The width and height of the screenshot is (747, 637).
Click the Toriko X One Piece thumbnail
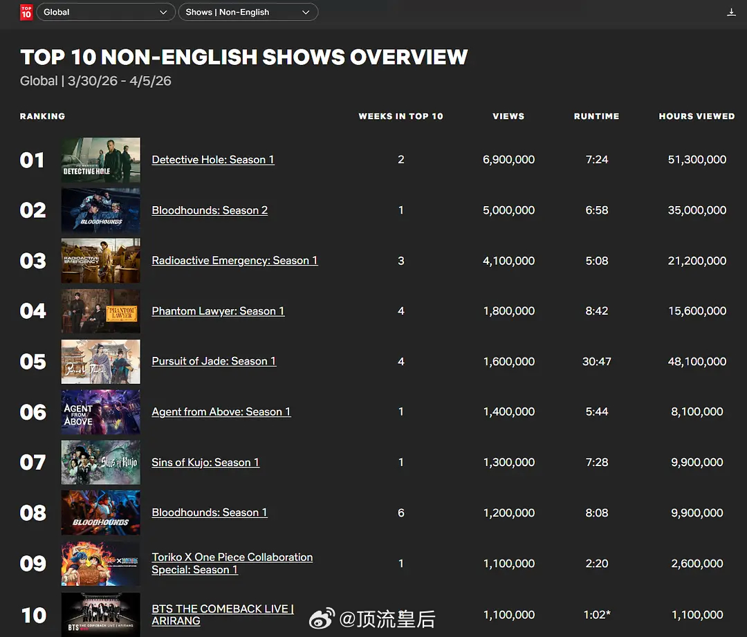pos(100,564)
